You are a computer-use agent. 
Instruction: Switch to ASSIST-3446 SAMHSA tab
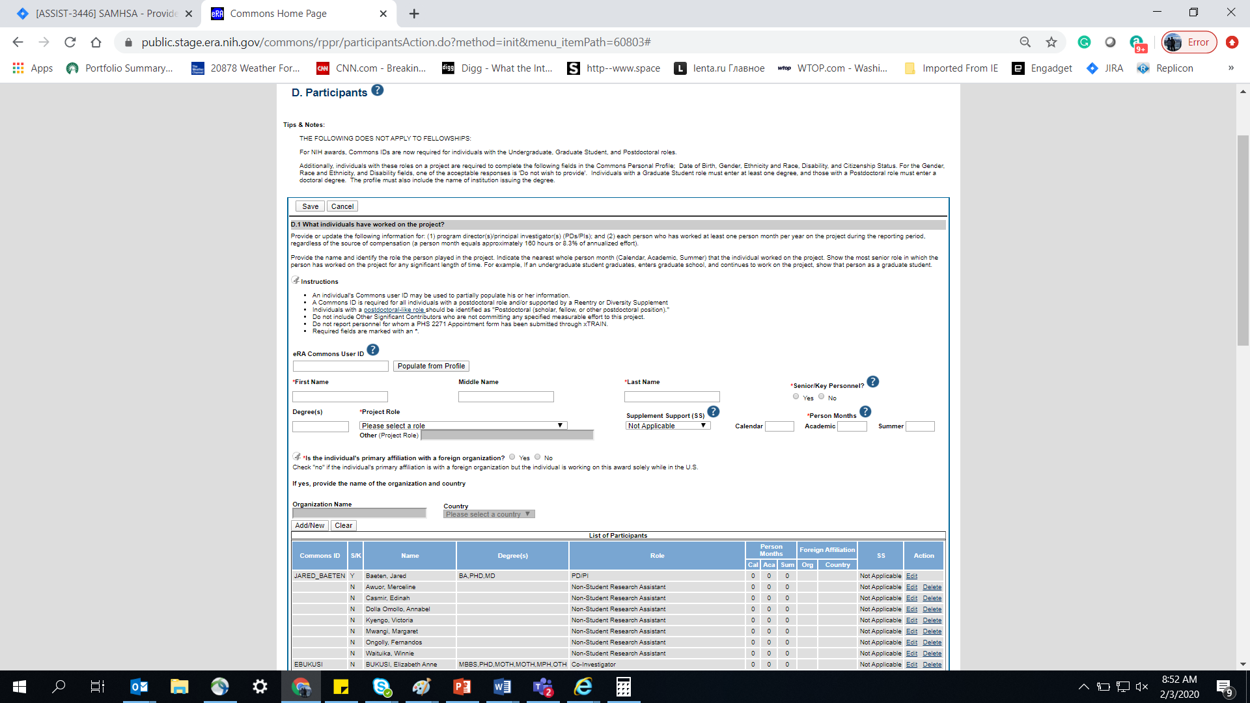click(104, 13)
